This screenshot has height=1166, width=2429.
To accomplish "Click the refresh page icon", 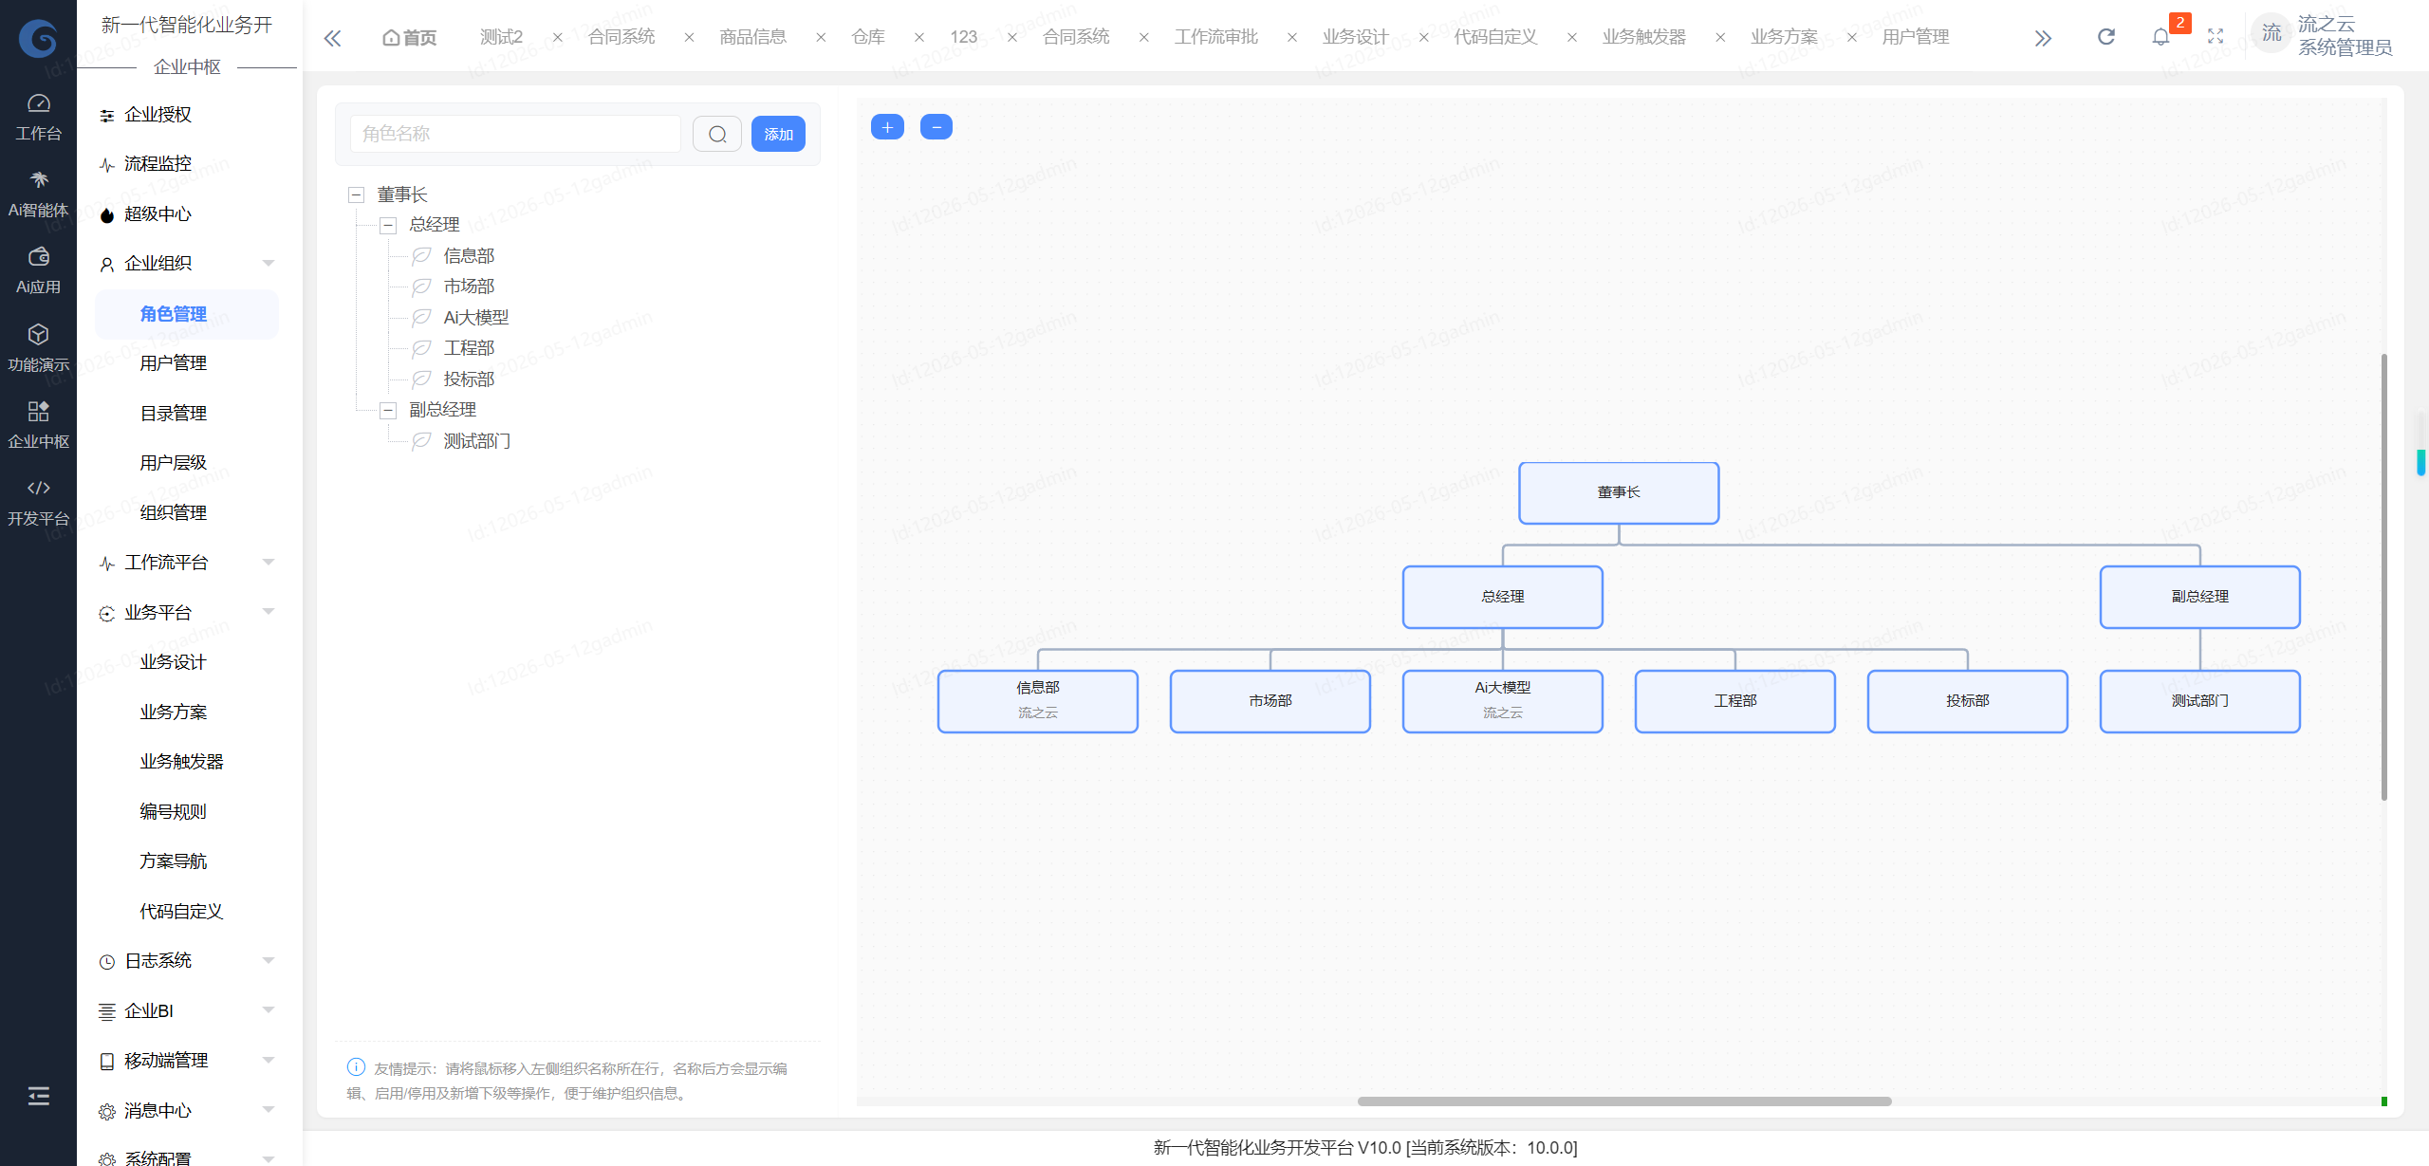I will tap(2106, 37).
